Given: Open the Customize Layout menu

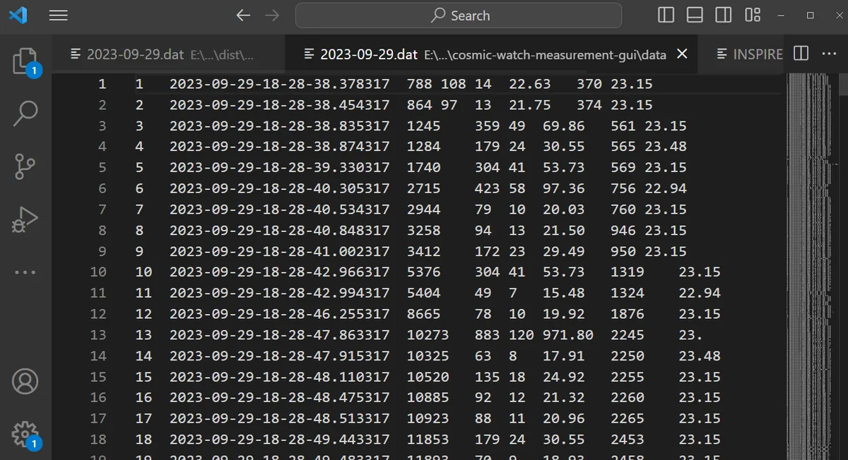Looking at the screenshot, I should point(753,15).
